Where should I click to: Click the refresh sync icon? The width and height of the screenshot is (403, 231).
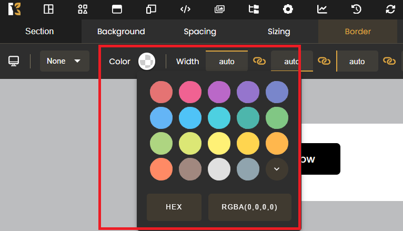click(x=390, y=9)
